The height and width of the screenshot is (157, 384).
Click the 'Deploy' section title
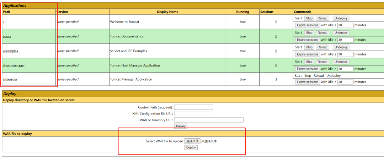[x=10, y=94]
